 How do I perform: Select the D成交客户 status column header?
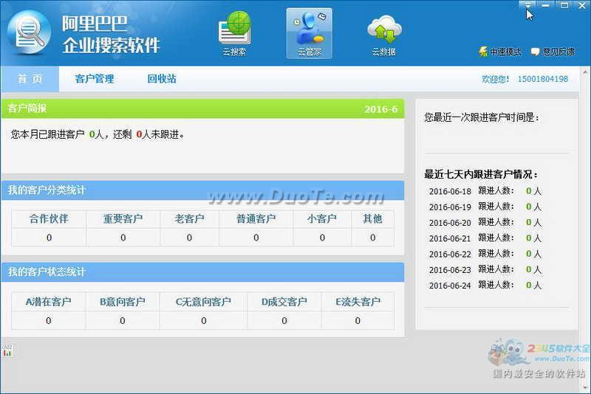[x=284, y=302]
